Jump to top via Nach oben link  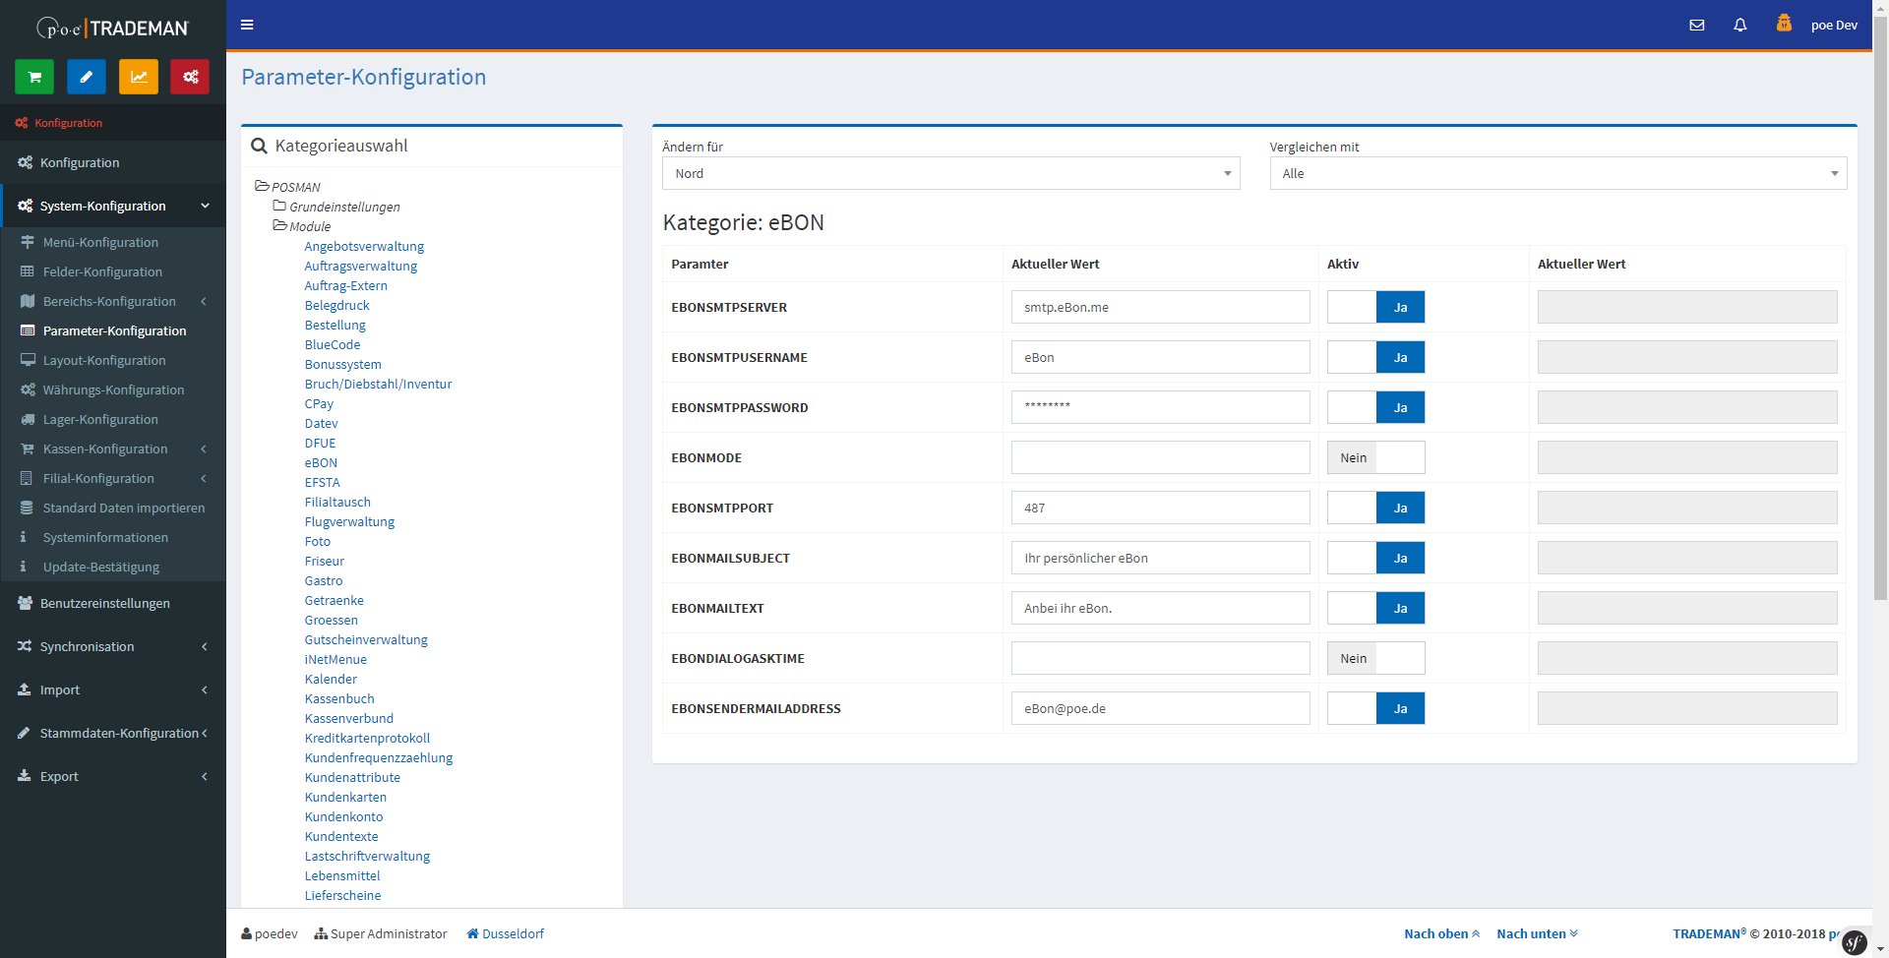[x=1441, y=933]
